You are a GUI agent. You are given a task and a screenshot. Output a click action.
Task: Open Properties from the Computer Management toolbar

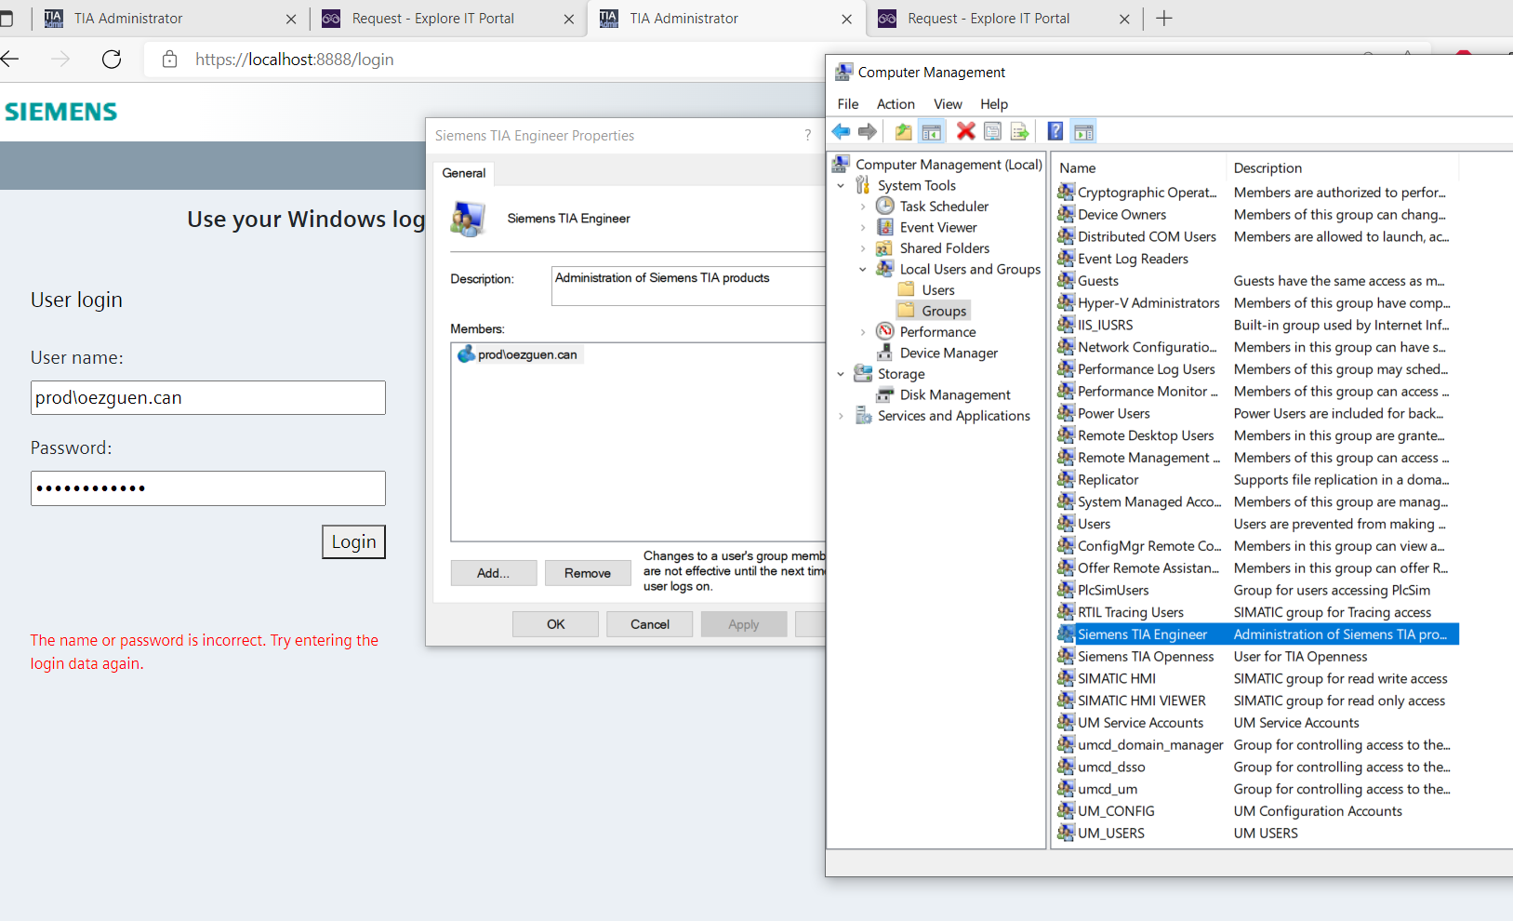(993, 132)
